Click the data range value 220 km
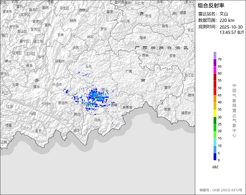This screenshot has height=195, width=246. pyautogui.click(x=227, y=20)
